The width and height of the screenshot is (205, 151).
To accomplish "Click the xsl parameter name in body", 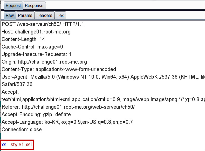I will click(4, 145).
